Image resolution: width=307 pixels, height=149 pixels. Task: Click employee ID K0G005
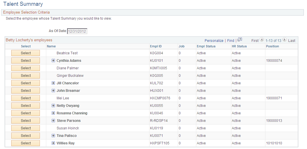click(x=156, y=76)
